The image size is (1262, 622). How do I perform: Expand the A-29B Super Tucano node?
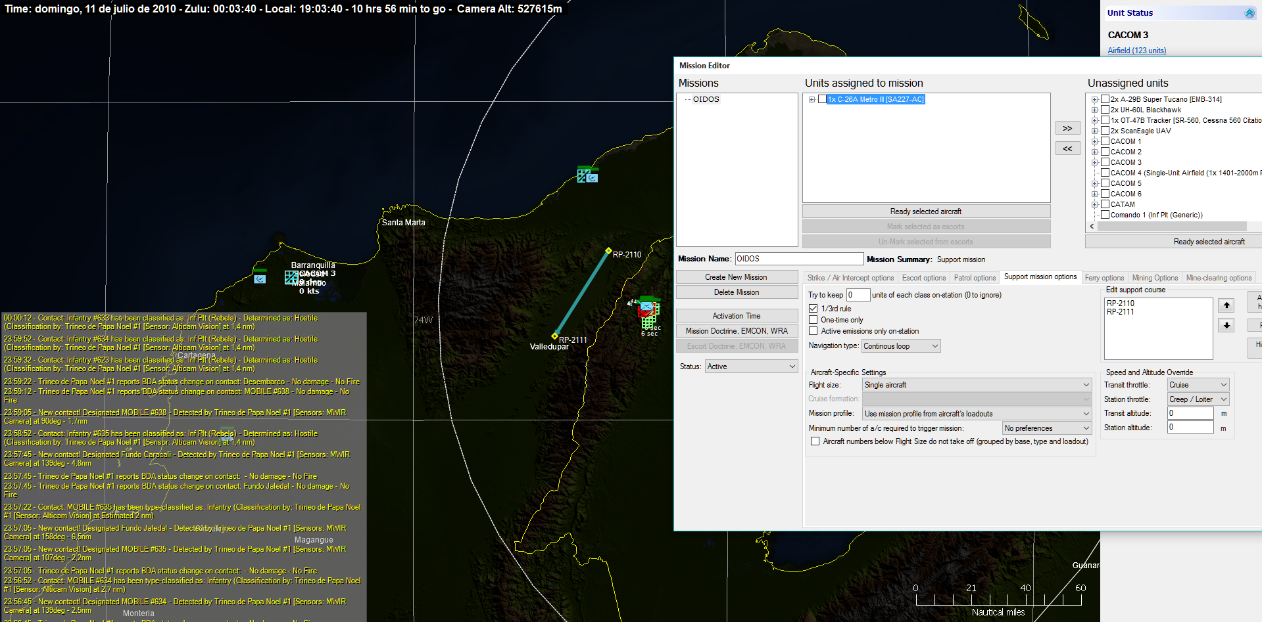coord(1095,100)
